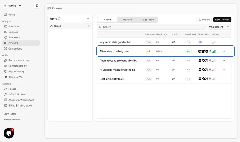
Task: Click the +1 detected brands badge in highlighted row
Action: click(x=210, y=51)
